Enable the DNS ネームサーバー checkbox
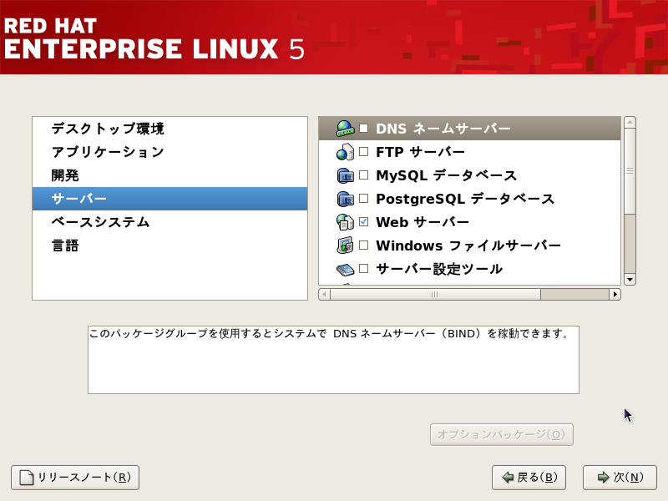 pos(363,129)
